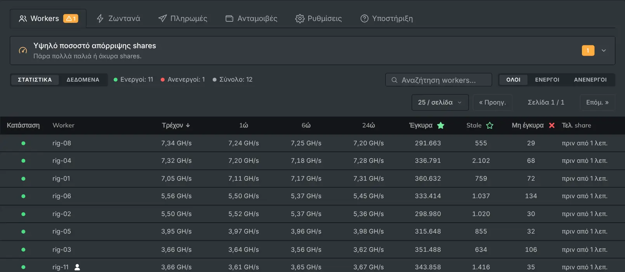The image size is (625, 272).
Task: Open worker rig-02
Action: coord(62,214)
